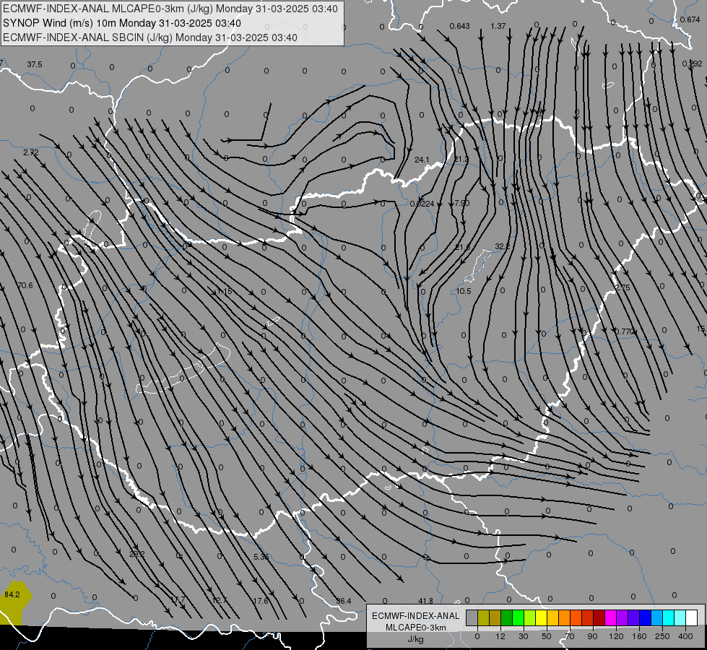707x650 pixels.
Task: Click the legend tick label 90
Action: coord(592,636)
